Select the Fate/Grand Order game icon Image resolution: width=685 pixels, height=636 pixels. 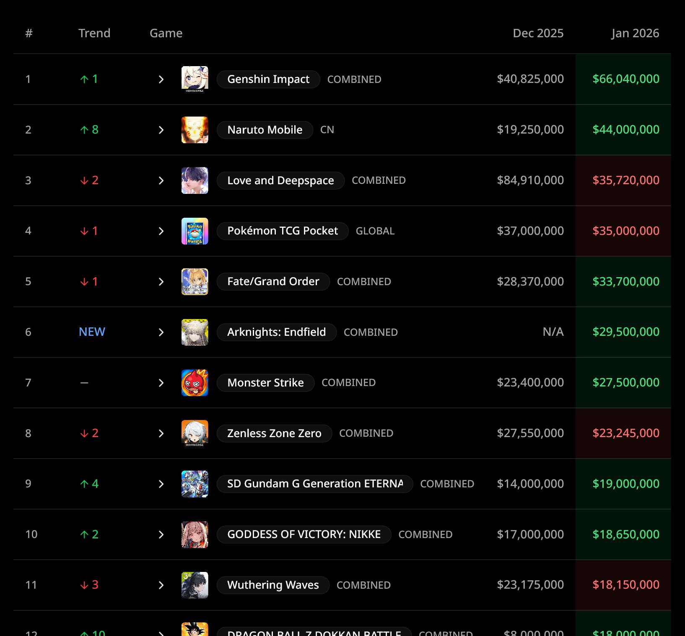pyautogui.click(x=195, y=282)
